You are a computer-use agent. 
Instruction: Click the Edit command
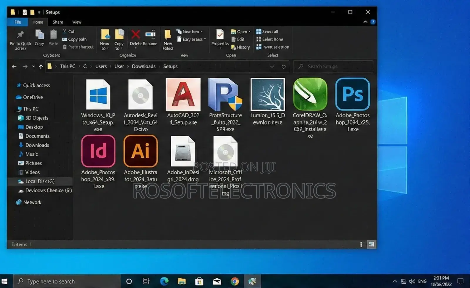coord(238,39)
